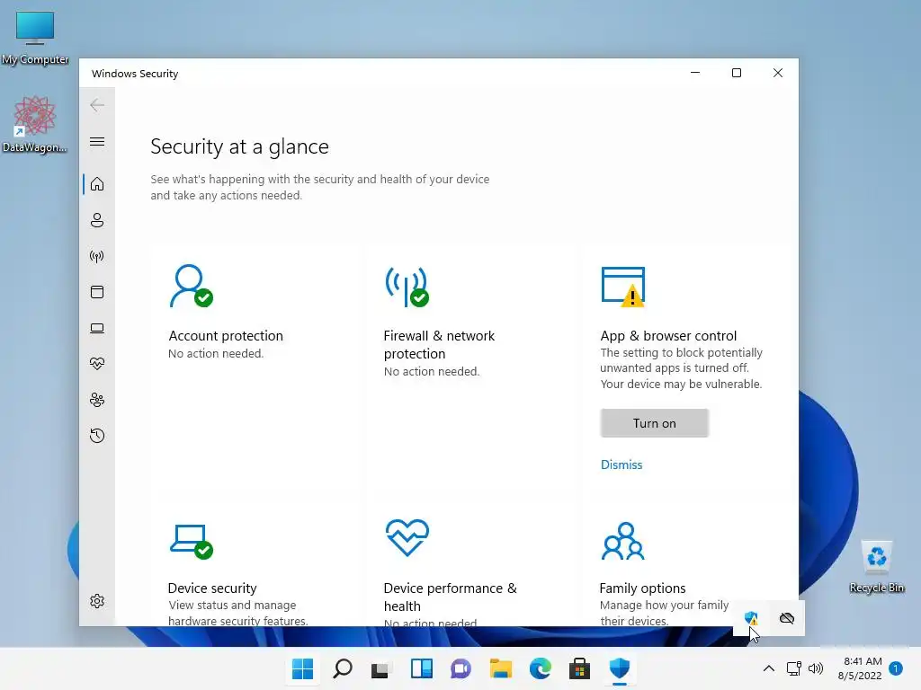Open Device security from sidebar laptop icon
The image size is (921, 690).
point(97,328)
